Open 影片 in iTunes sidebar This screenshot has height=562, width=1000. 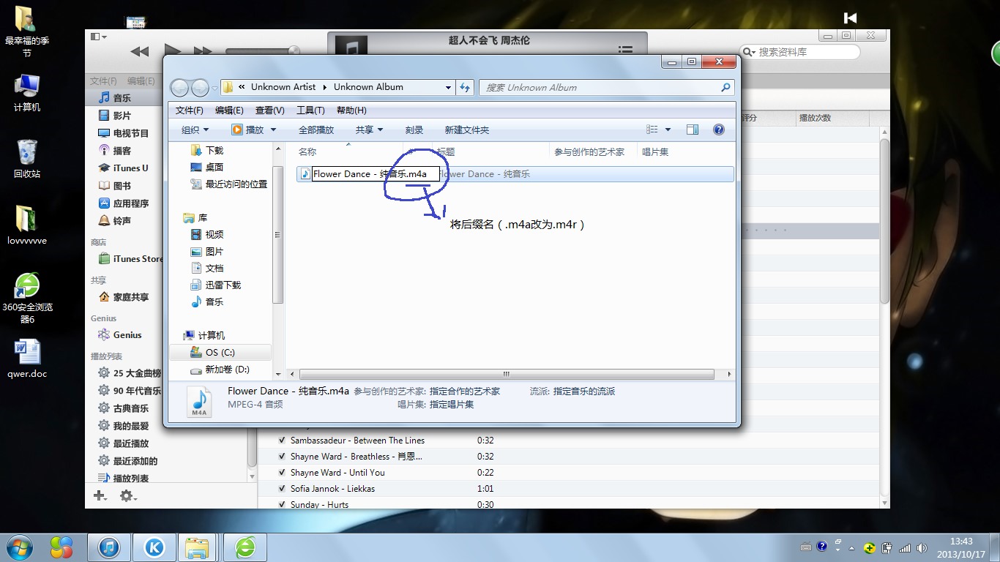122,116
